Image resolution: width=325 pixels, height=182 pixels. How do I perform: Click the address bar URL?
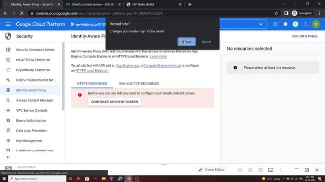pyautogui.click(x=99, y=13)
